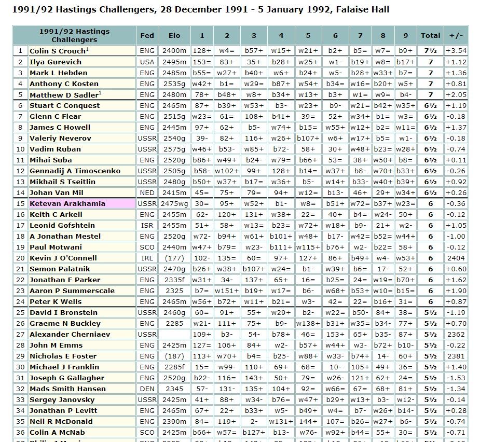Select Elo '2575g' in Vadim Ruban's row
Image resolution: width=480 pixels, height=442 pixels.
pyautogui.click(x=174, y=149)
